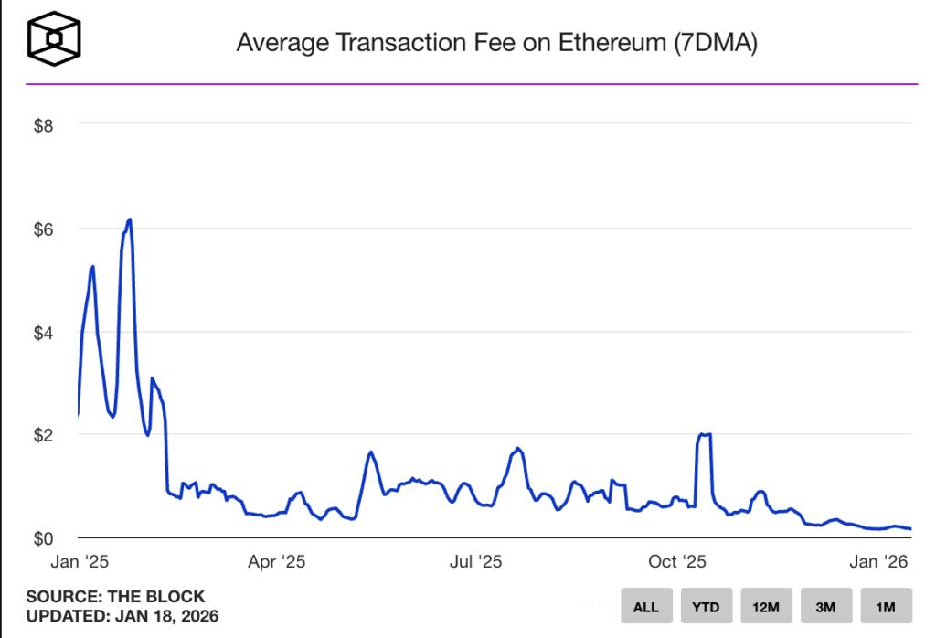The image size is (936, 638).
Task: Click the Jan '26 x-axis label
Action: [878, 562]
